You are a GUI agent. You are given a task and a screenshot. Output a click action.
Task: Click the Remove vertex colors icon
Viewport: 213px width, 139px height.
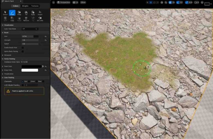26,19
